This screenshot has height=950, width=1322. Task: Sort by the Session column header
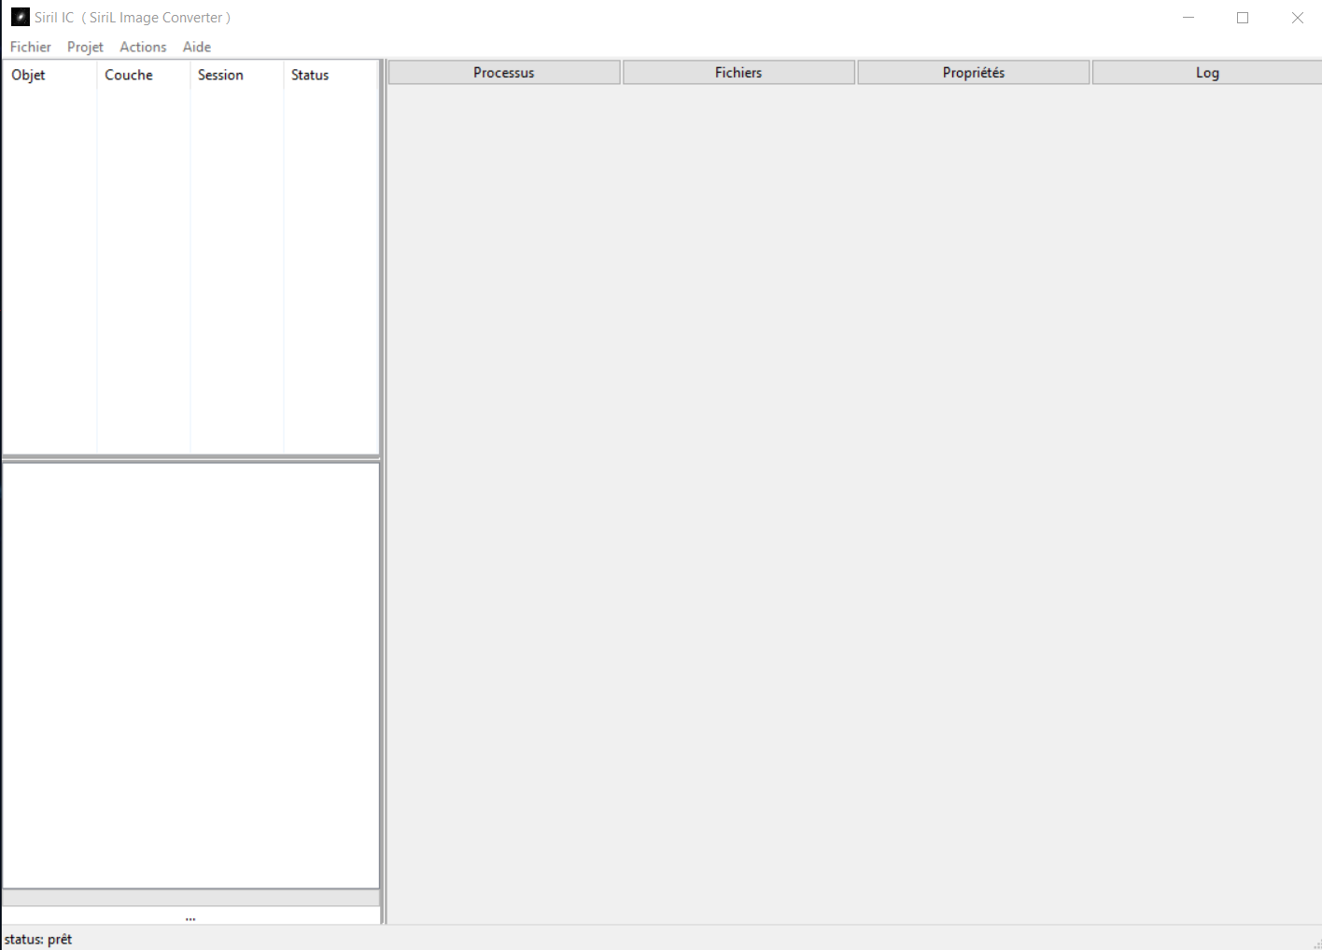237,75
